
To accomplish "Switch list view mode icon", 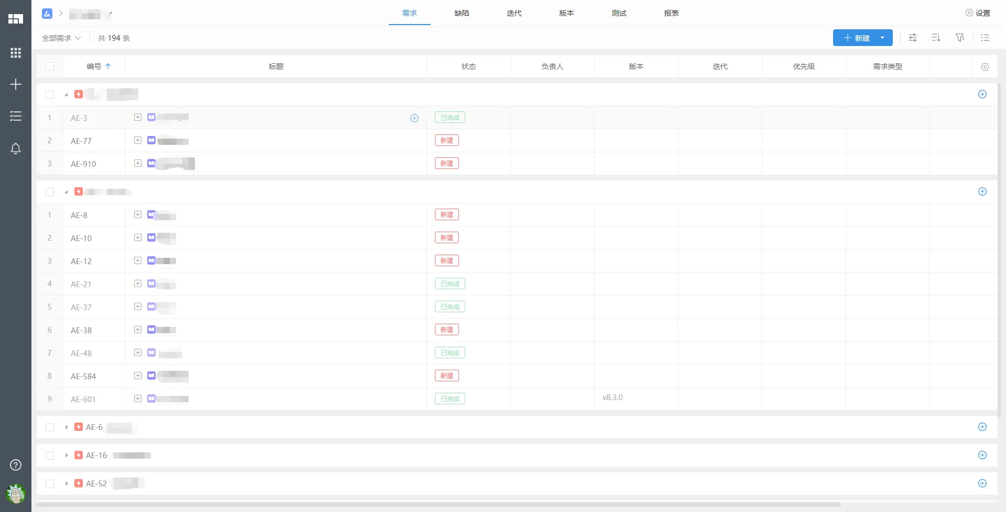I will (985, 38).
